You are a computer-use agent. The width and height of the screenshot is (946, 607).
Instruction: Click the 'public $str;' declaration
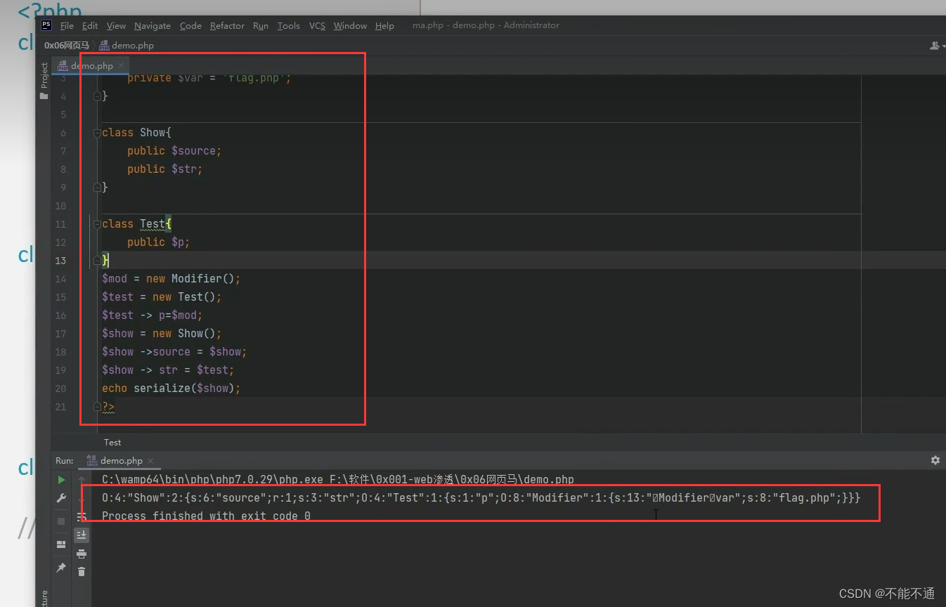pos(164,169)
